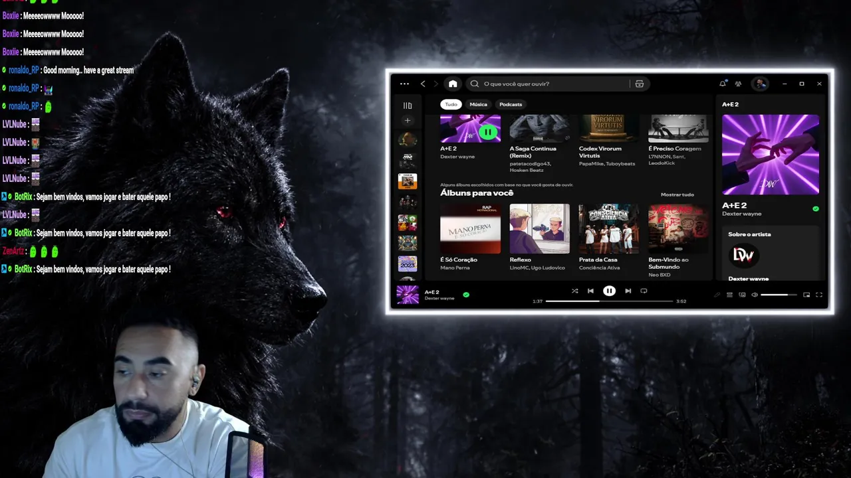Open the miniplayer icon
The height and width of the screenshot is (478, 851).
(x=806, y=295)
